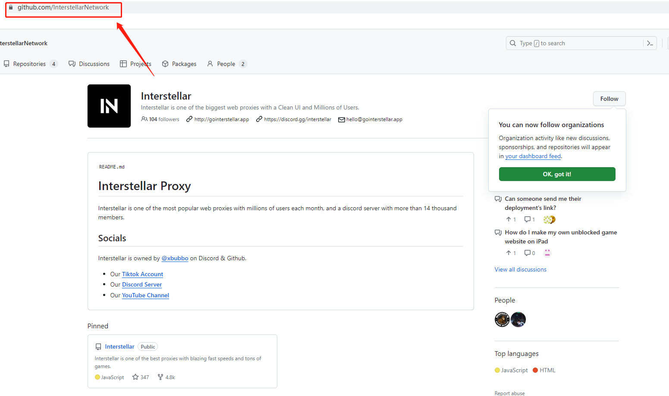Click the lock icon in address bar
Image resolution: width=669 pixels, height=396 pixels.
11,7
